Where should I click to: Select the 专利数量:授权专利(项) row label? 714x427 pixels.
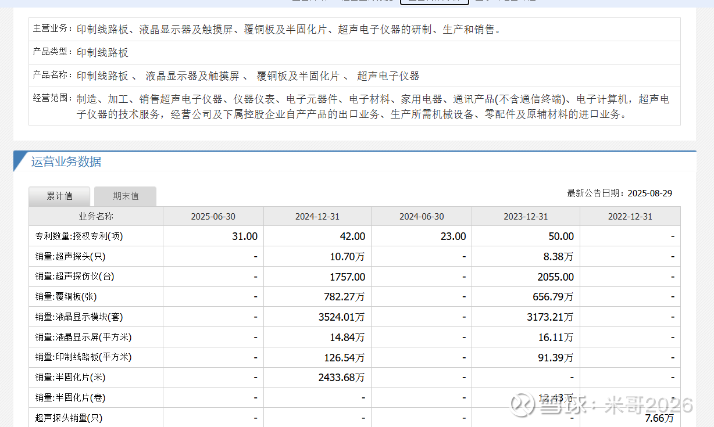(x=79, y=236)
